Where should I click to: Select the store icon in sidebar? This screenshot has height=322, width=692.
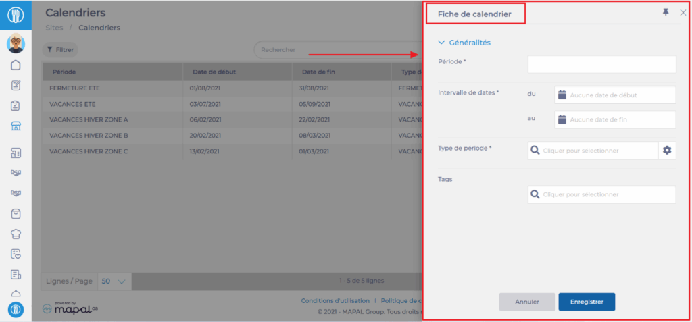click(x=16, y=126)
